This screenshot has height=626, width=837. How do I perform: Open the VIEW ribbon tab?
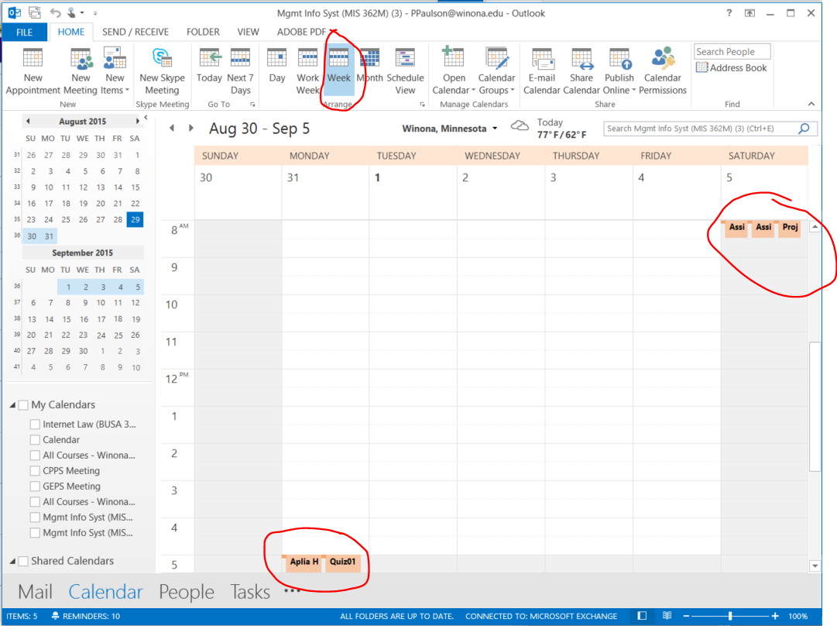click(x=249, y=32)
